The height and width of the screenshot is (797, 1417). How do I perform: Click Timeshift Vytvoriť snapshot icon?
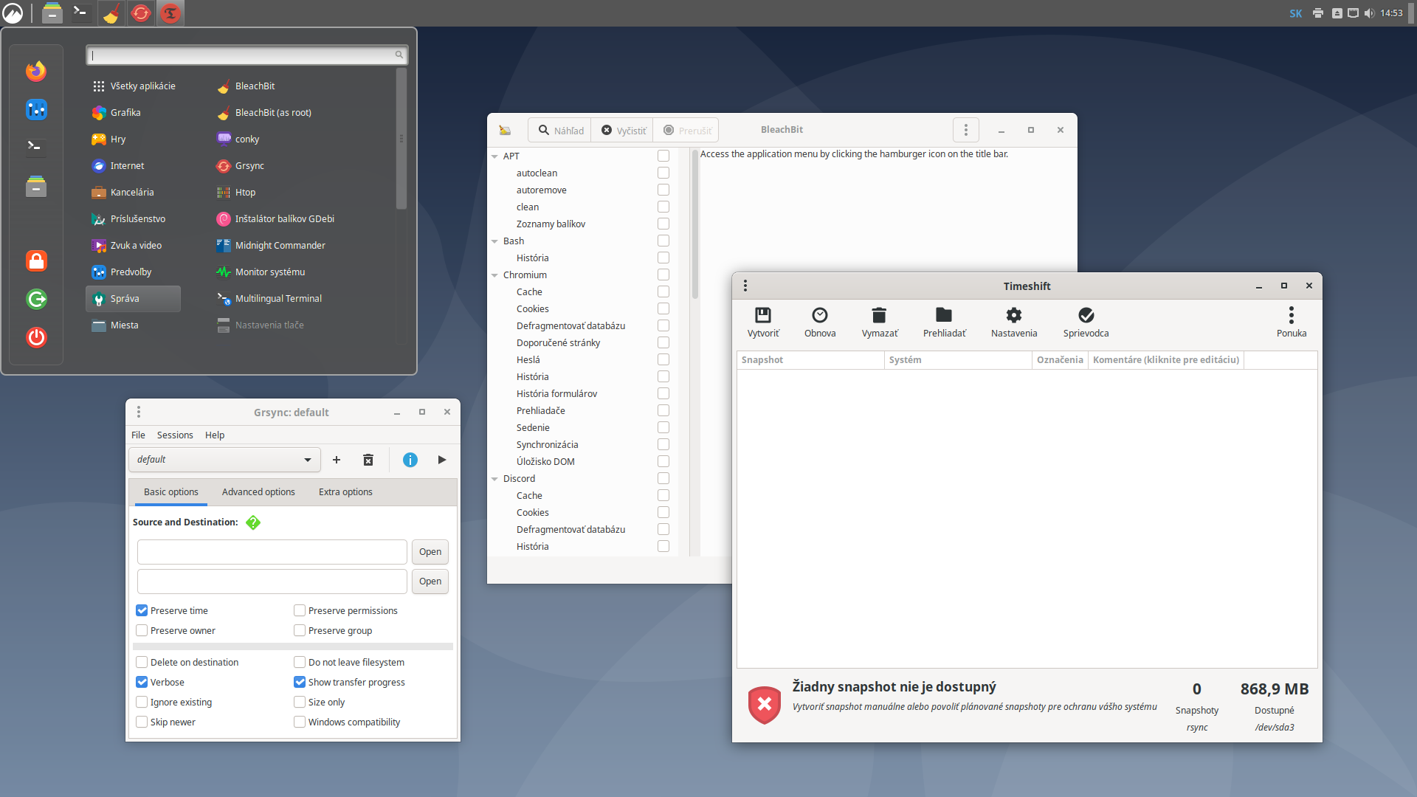pyautogui.click(x=763, y=315)
